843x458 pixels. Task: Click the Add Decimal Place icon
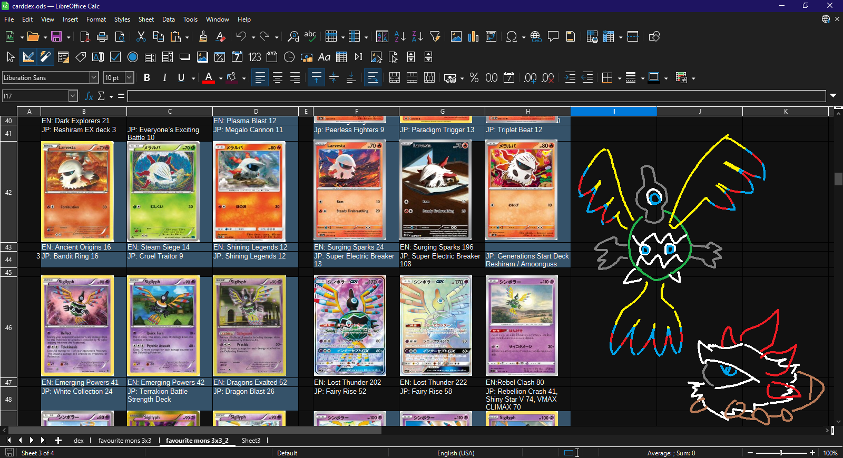pos(531,78)
